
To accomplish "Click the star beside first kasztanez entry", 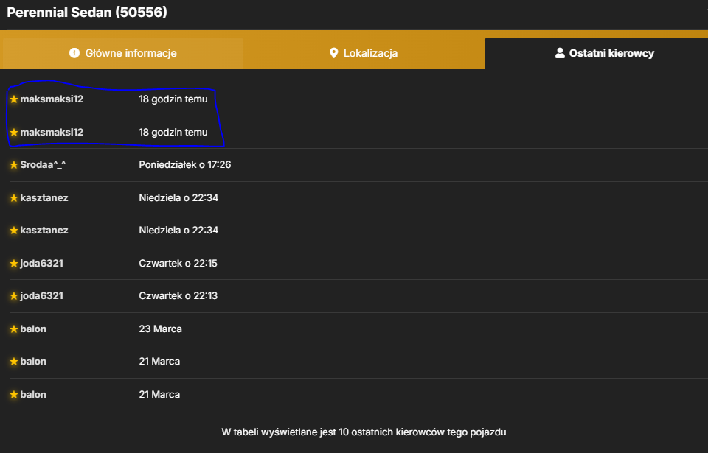I will point(14,198).
